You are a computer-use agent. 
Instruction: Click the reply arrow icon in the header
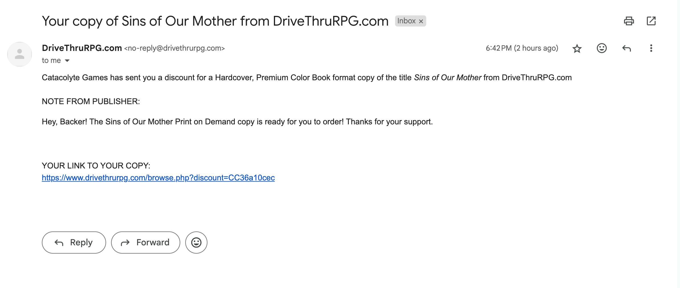[x=626, y=48]
